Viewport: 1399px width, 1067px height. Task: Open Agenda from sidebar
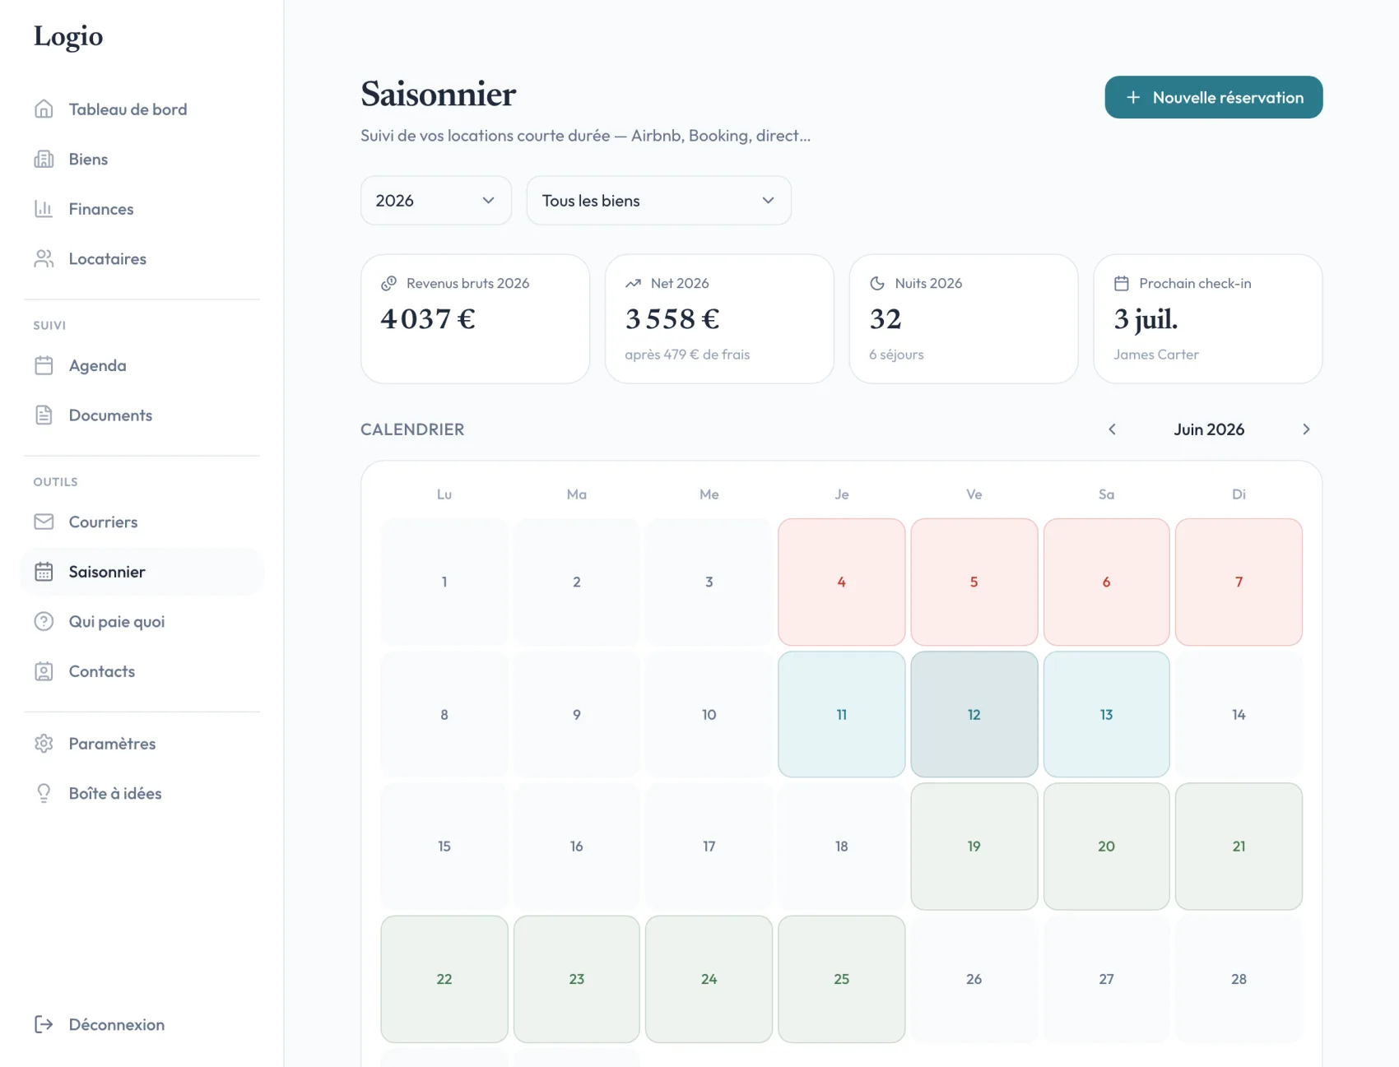point(142,365)
